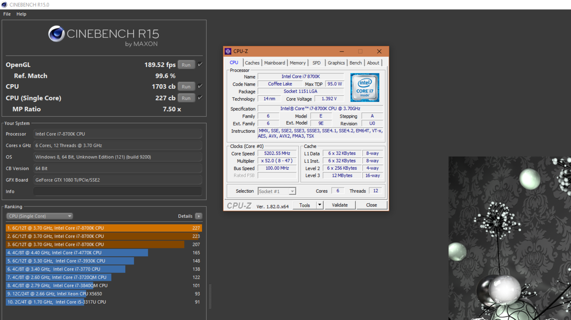Expand ranking Details arrow button
571x320 pixels.
pos(199,216)
